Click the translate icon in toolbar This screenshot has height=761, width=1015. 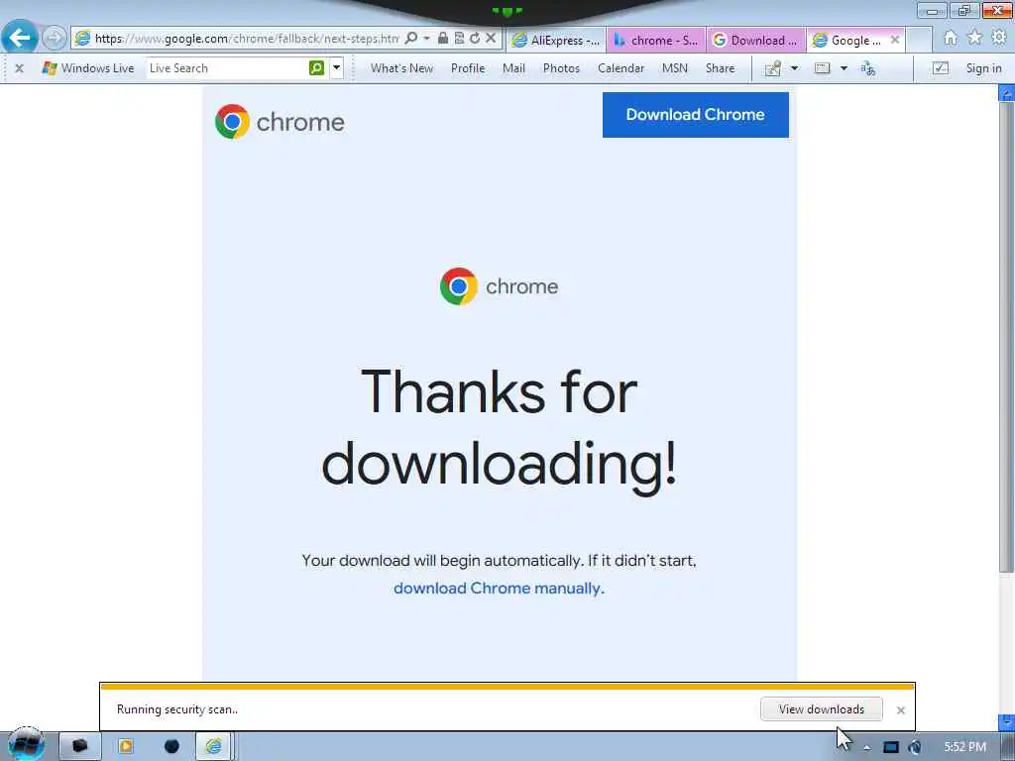click(868, 68)
